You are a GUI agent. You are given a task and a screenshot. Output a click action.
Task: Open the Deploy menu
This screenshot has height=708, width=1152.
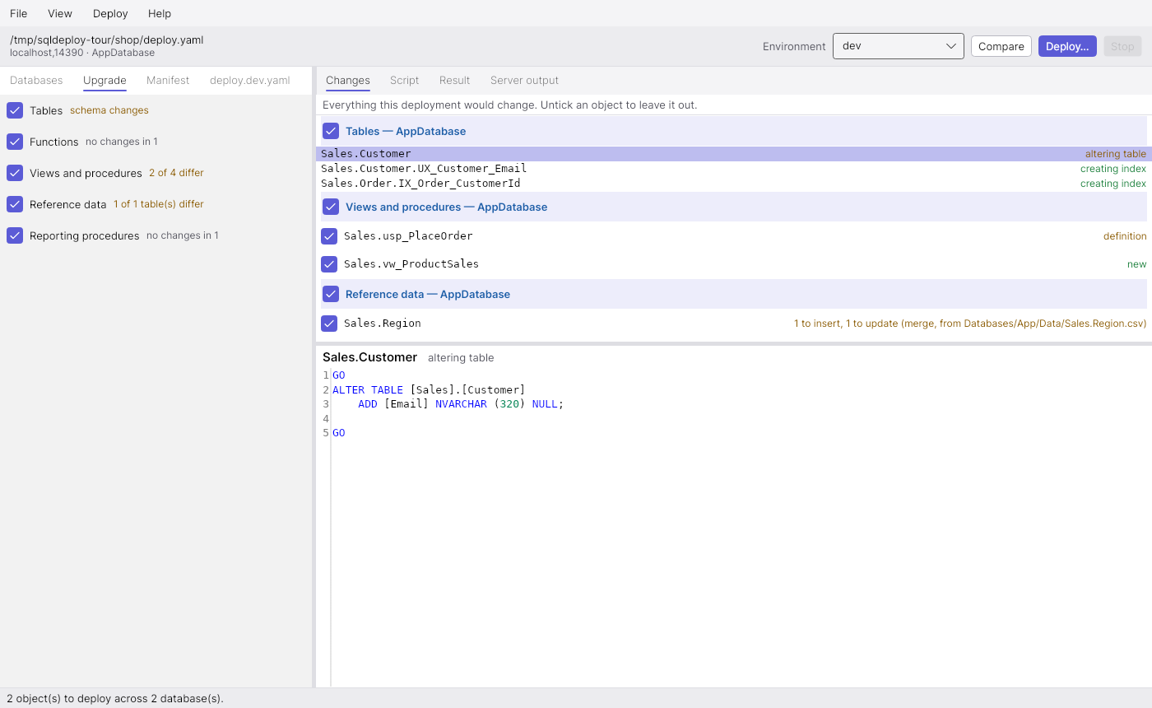[x=110, y=13]
